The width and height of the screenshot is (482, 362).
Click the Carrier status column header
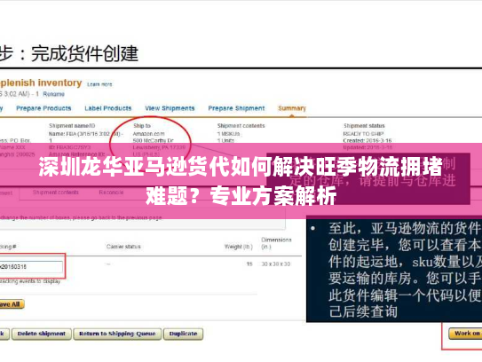[x=123, y=247]
